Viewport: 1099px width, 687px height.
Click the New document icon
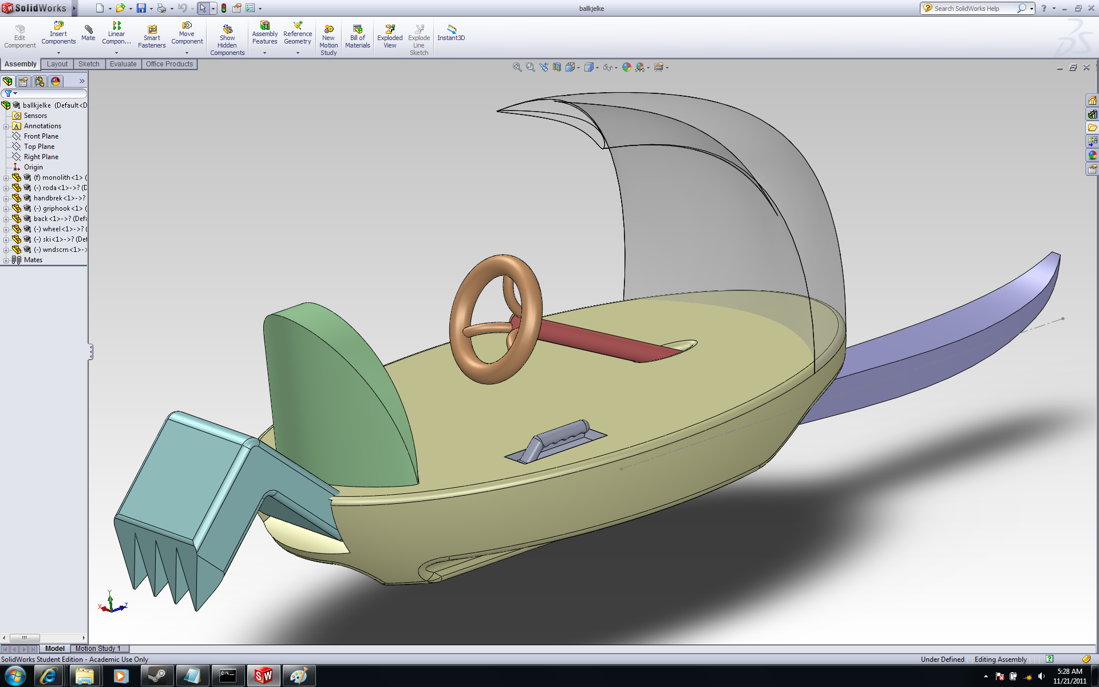pos(100,8)
